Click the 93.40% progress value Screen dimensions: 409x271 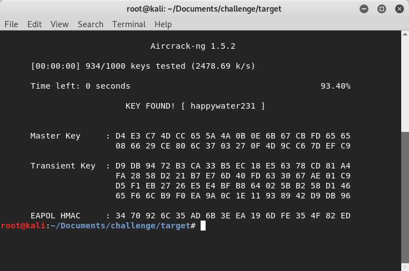(x=336, y=86)
